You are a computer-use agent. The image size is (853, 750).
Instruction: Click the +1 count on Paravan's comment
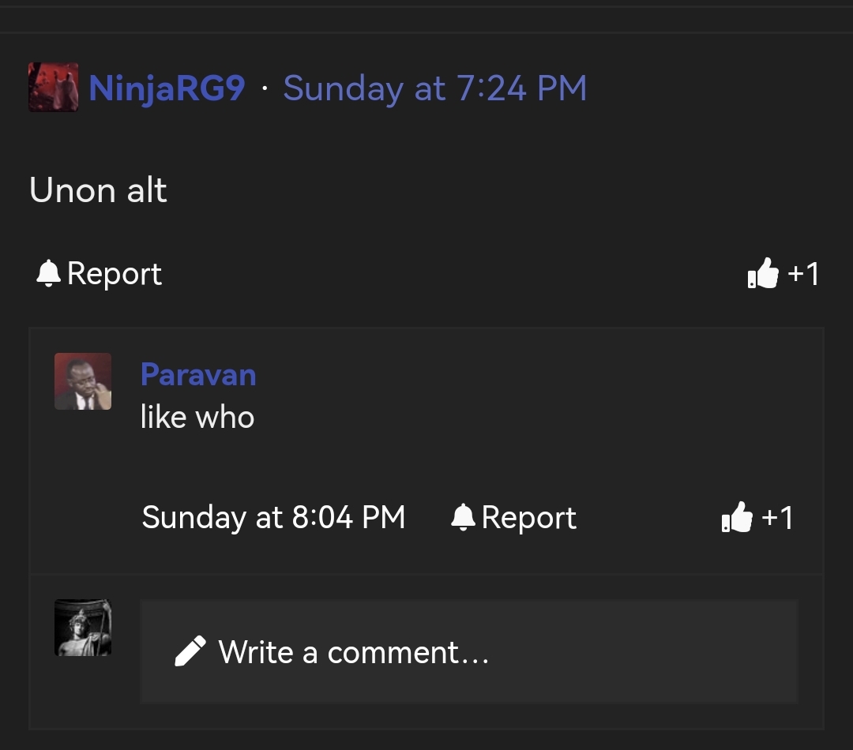click(777, 518)
